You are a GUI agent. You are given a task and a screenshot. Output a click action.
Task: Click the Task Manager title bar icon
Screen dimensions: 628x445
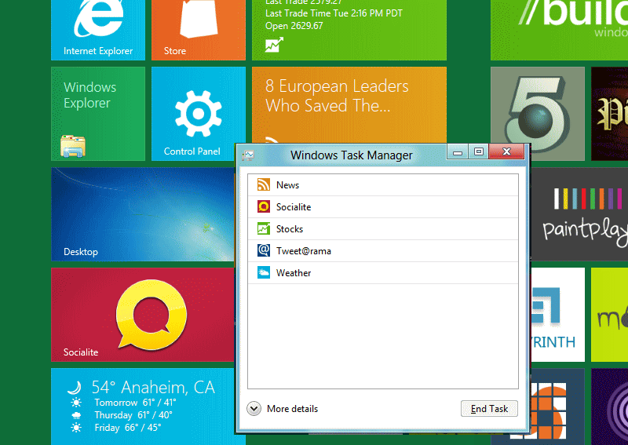click(x=248, y=155)
